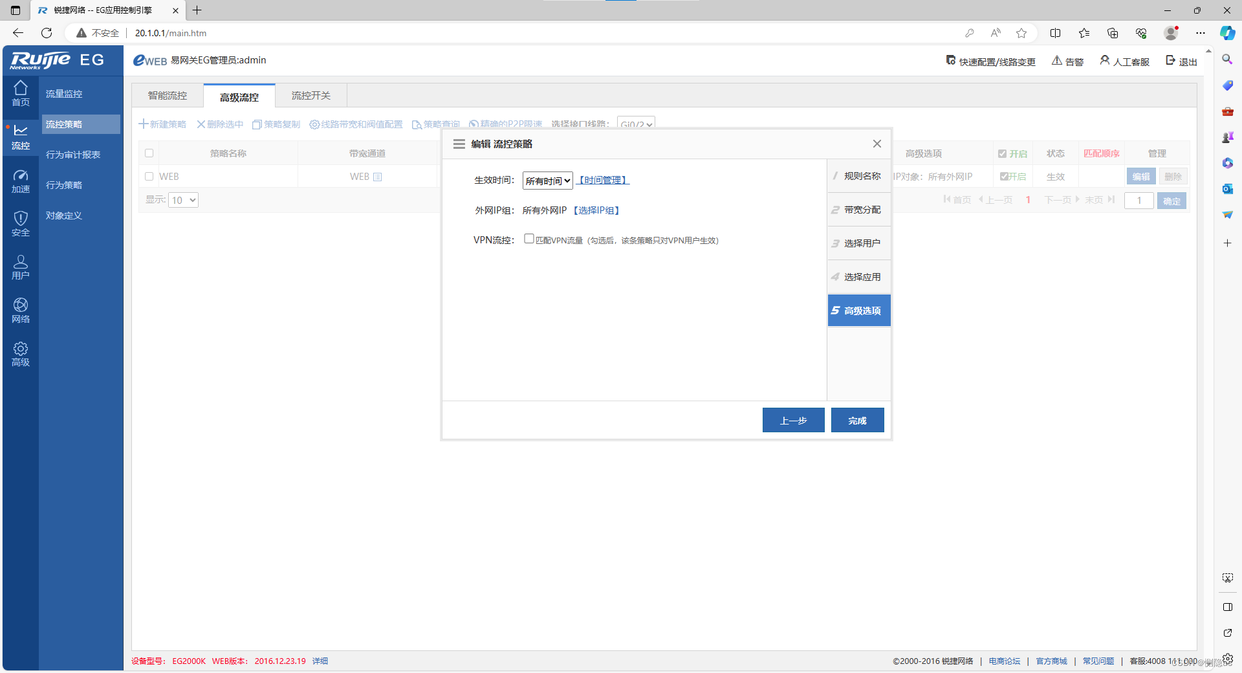Refresh the browser page
This screenshot has width=1242, height=673.
47,33
